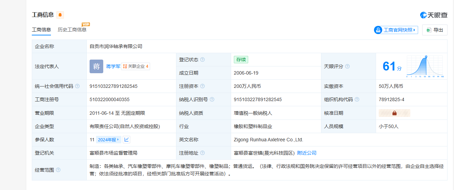Click help icon next to 天眼评分
This screenshot has height=190, width=454.
click(347, 66)
